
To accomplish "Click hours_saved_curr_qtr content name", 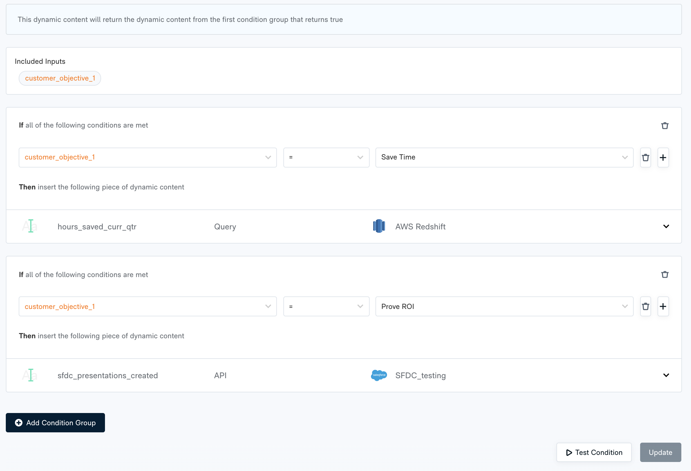I will [97, 227].
